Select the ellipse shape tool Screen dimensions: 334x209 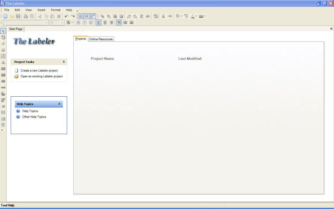tap(3, 81)
